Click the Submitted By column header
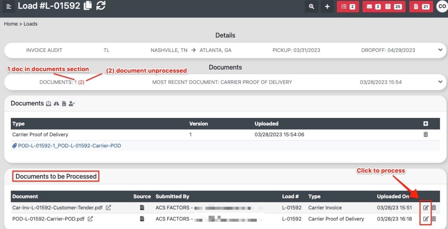Image resolution: width=448 pixels, height=229 pixels. click(x=172, y=197)
